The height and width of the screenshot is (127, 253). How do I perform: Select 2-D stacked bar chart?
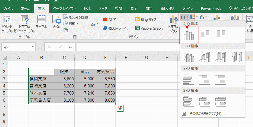[205, 79]
